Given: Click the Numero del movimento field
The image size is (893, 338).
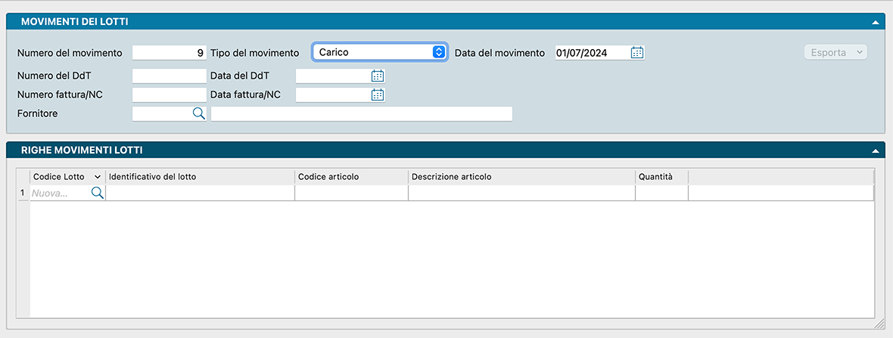Looking at the screenshot, I should point(169,53).
